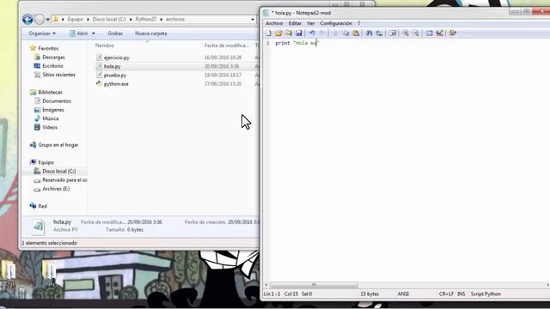Select Disco local (C:) in navigation pane
The image size is (550, 309).
click(59, 171)
